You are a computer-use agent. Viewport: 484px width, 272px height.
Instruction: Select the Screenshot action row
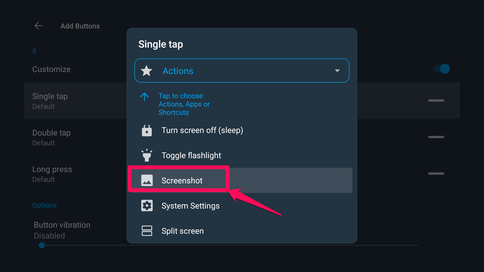coord(182,180)
